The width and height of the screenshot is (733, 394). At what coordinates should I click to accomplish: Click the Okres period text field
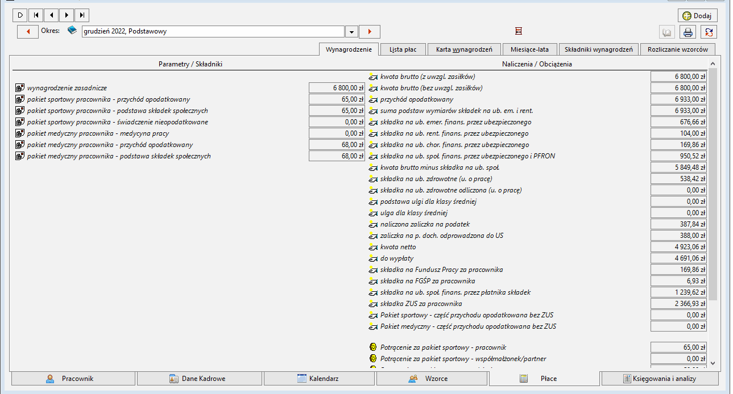point(213,32)
